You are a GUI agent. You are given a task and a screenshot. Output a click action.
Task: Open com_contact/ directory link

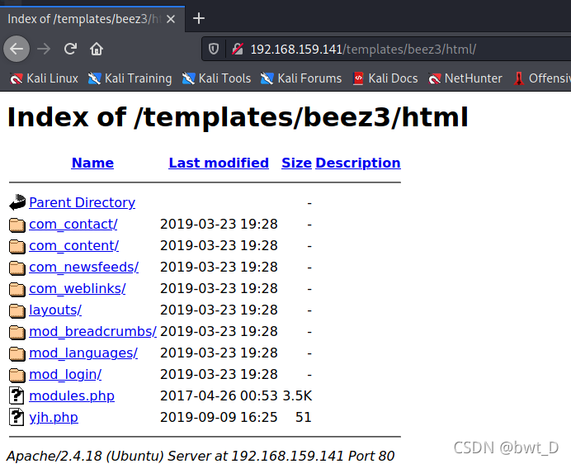pyautogui.click(x=73, y=225)
